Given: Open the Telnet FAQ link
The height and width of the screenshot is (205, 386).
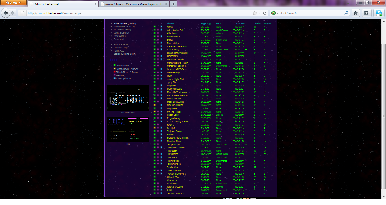Looking at the screenshot, I should click(119, 51).
